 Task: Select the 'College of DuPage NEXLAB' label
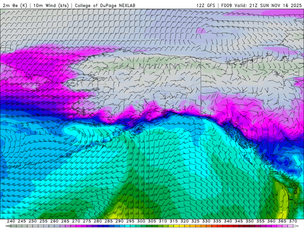pyautogui.click(x=105, y=5)
